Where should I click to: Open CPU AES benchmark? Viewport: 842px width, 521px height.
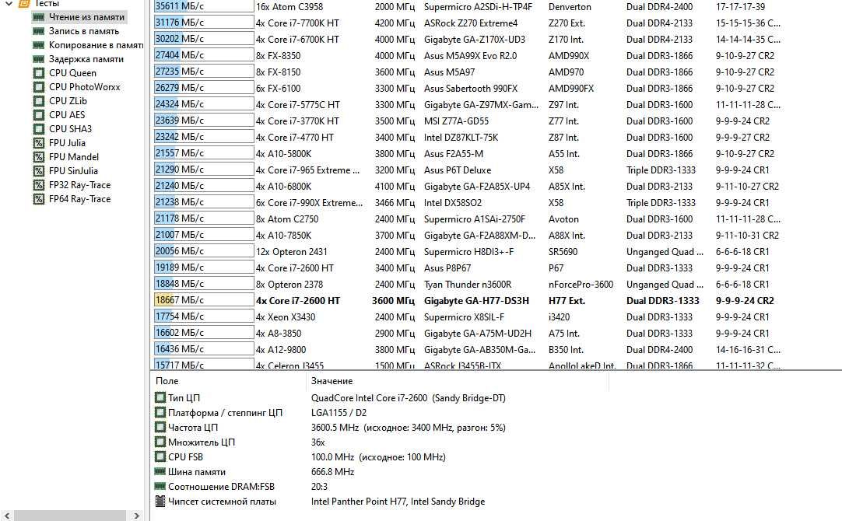[x=67, y=115]
